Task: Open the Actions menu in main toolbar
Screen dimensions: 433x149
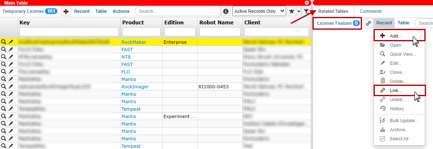Action: click(x=121, y=11)
